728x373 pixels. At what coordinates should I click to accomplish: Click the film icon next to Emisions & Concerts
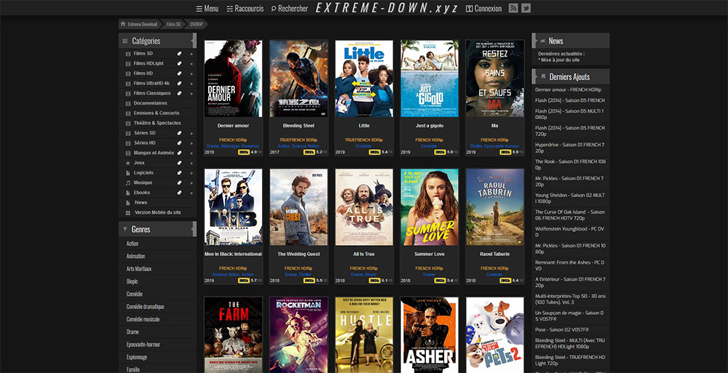(128, 113)
